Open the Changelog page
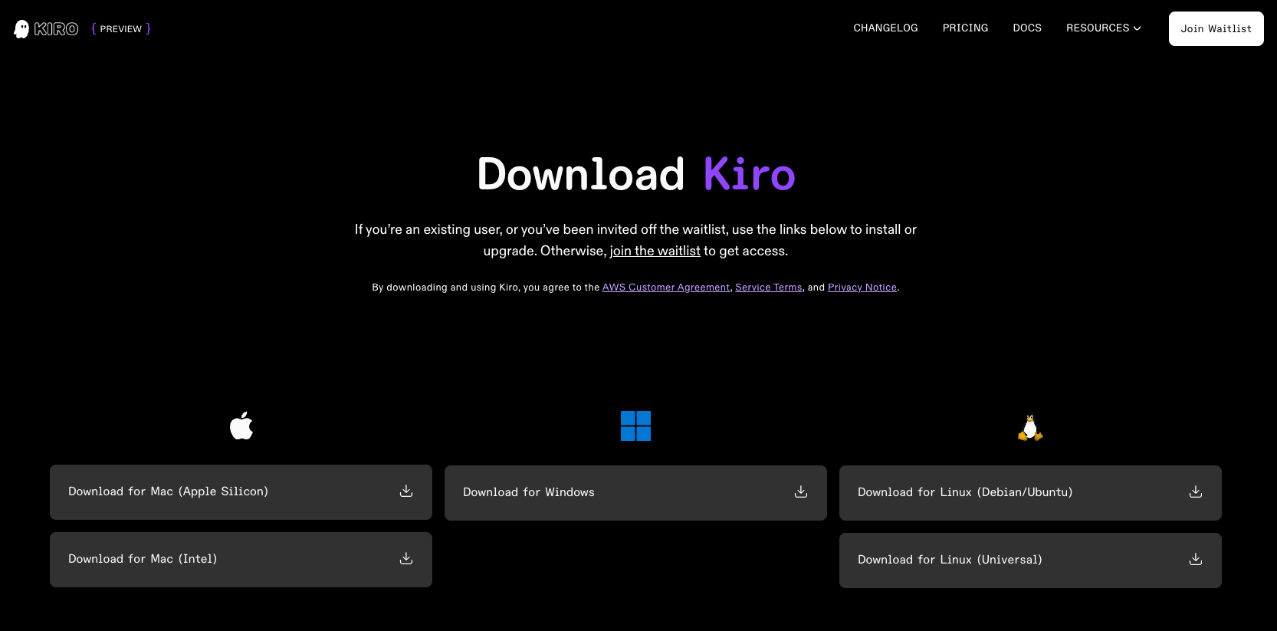This screenshot has width=1277, height=631. click(885, 28)
